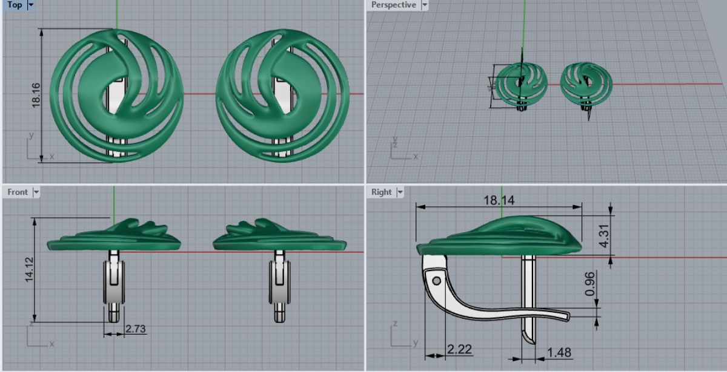This screenshot has height=372, width=727.
Task: Select the 0.96 dimension in Right view
Action: (591, 284)
